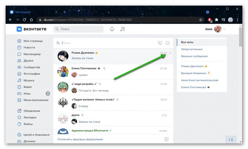
Task: Click the Игры notification badge
Action: click(x=48, y=93)
